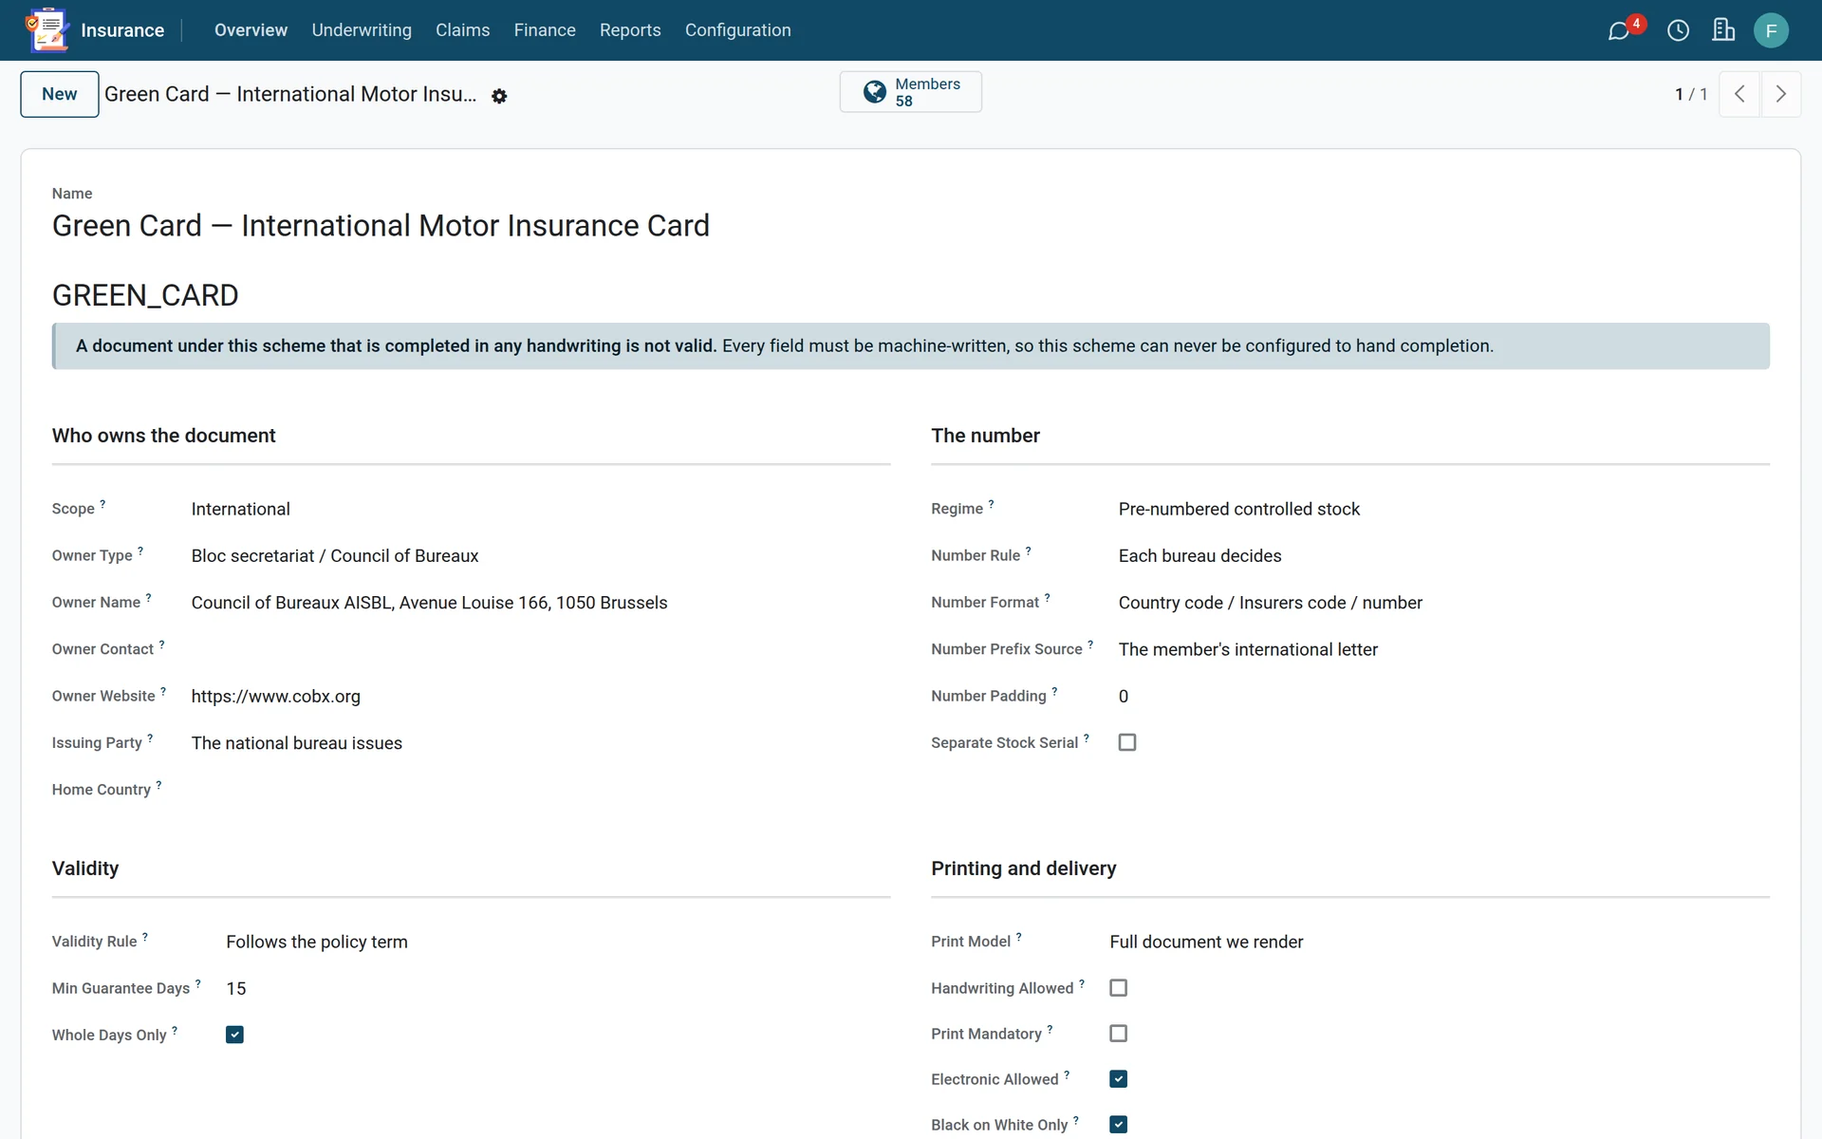The image size is (1822, 1139).
Task: Open the activities clock icon
Action: pos(1678,30)
